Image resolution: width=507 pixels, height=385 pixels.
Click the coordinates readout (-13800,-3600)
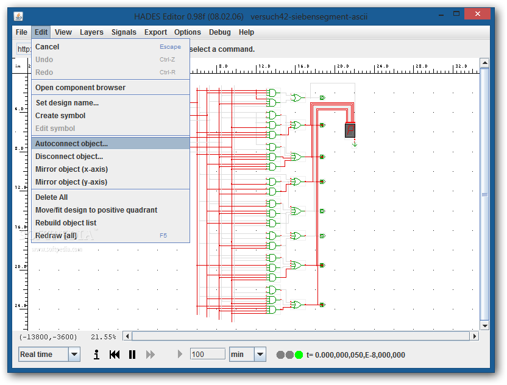tap(48, 337)
